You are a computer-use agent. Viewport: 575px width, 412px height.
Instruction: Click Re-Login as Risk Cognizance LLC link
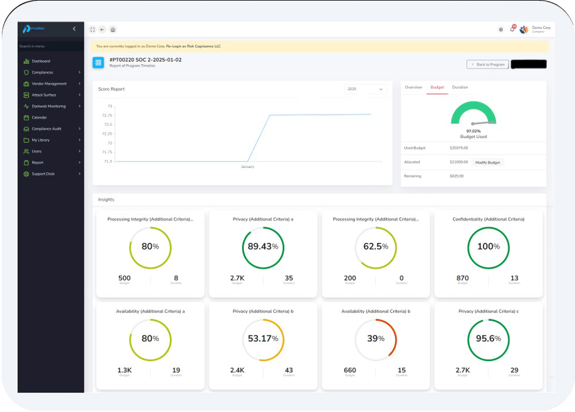[x=193, y=46]
